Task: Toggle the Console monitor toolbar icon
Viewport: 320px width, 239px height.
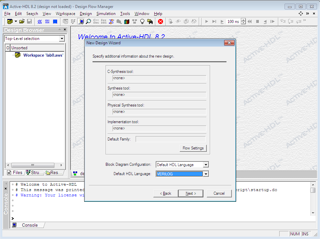Action: click(81, 22)
